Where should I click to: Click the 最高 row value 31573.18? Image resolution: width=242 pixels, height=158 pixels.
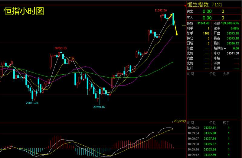point(233,38)
